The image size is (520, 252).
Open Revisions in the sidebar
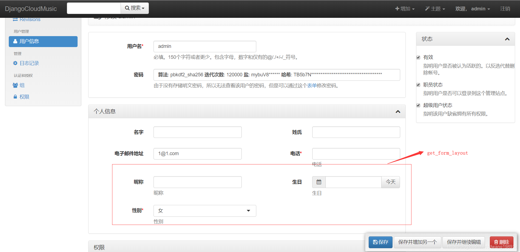27,19
